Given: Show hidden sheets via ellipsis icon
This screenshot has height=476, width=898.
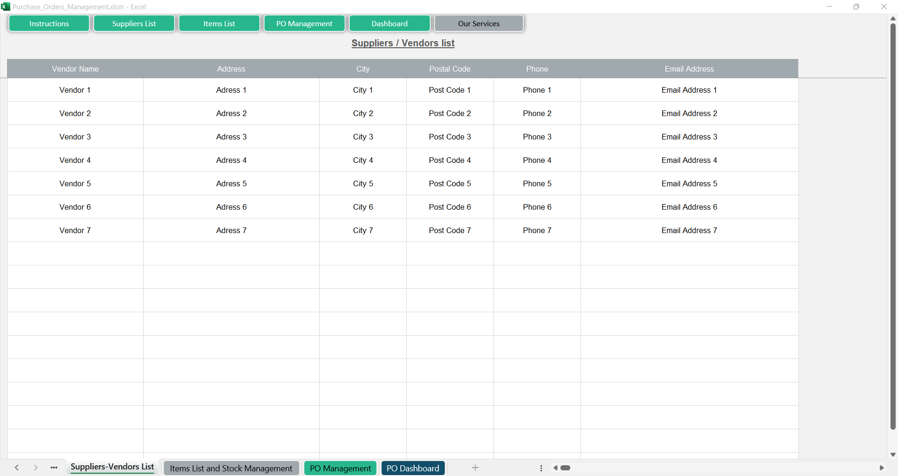Looking at the screenshot, I should coord(54,468).
